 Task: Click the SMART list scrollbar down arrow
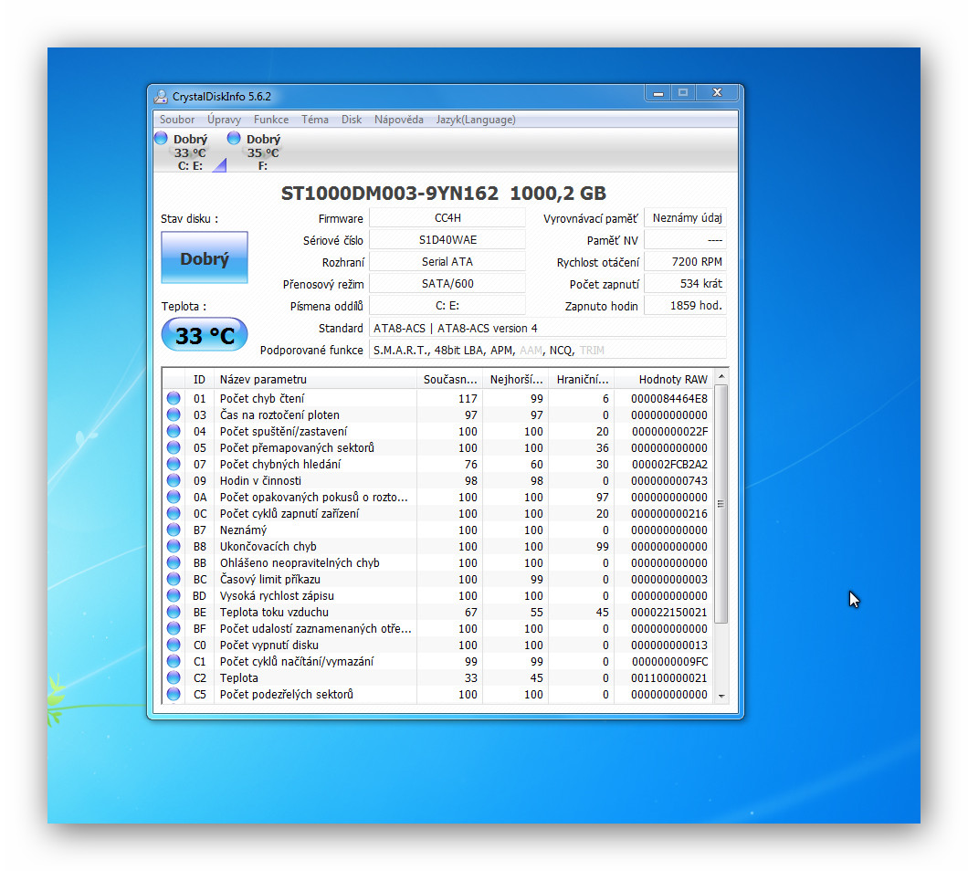point(721,696)
